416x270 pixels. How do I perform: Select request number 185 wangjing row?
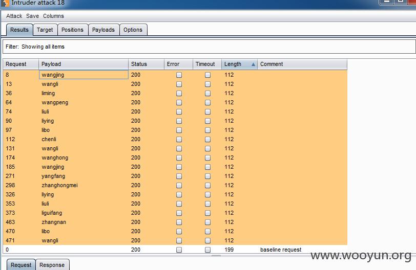tap(175, 167)
